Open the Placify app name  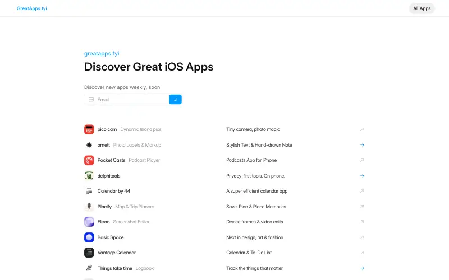click(104, 206)
